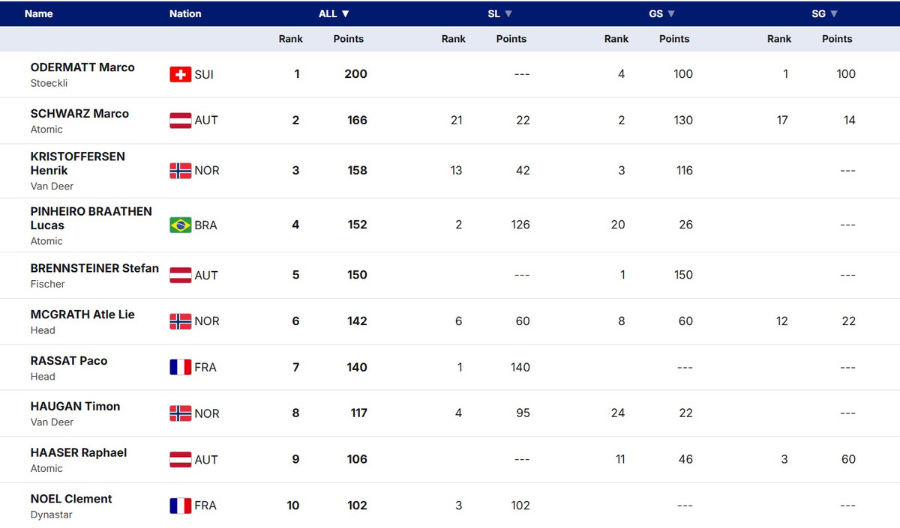The width and height of the screenshot is (900, 528).
Task: Click the Nation column header
Action: [185, 13]
